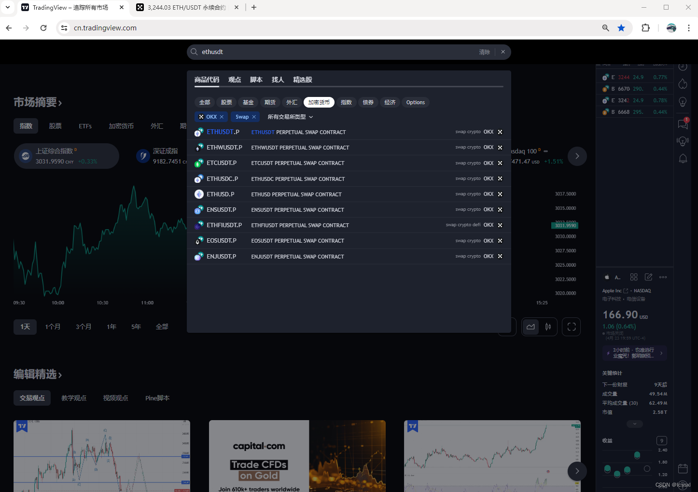Select the 商品代码 search tab

(x=207, y=80)
